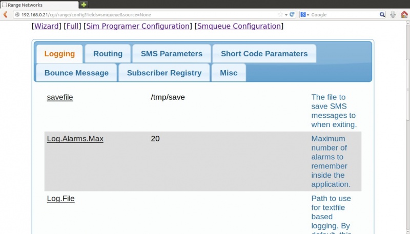The height and width of the screenshot is (234, 410).
Task: Focus the Google search input field
Action: [x=343, y=15]
